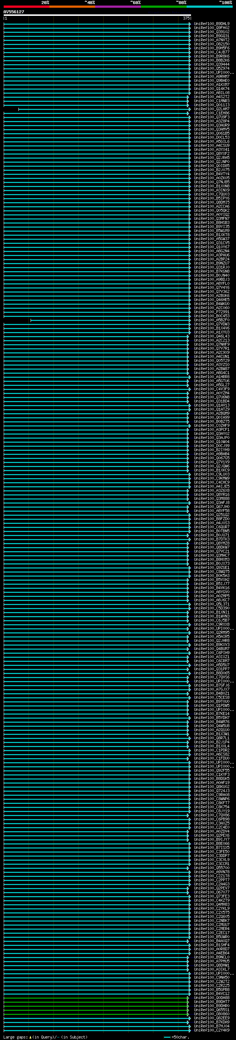The width and height of the screenshot is (236, 1040).
Task: Select the UniRef100_Q7NHF9 label
Action: coord(212,344)
